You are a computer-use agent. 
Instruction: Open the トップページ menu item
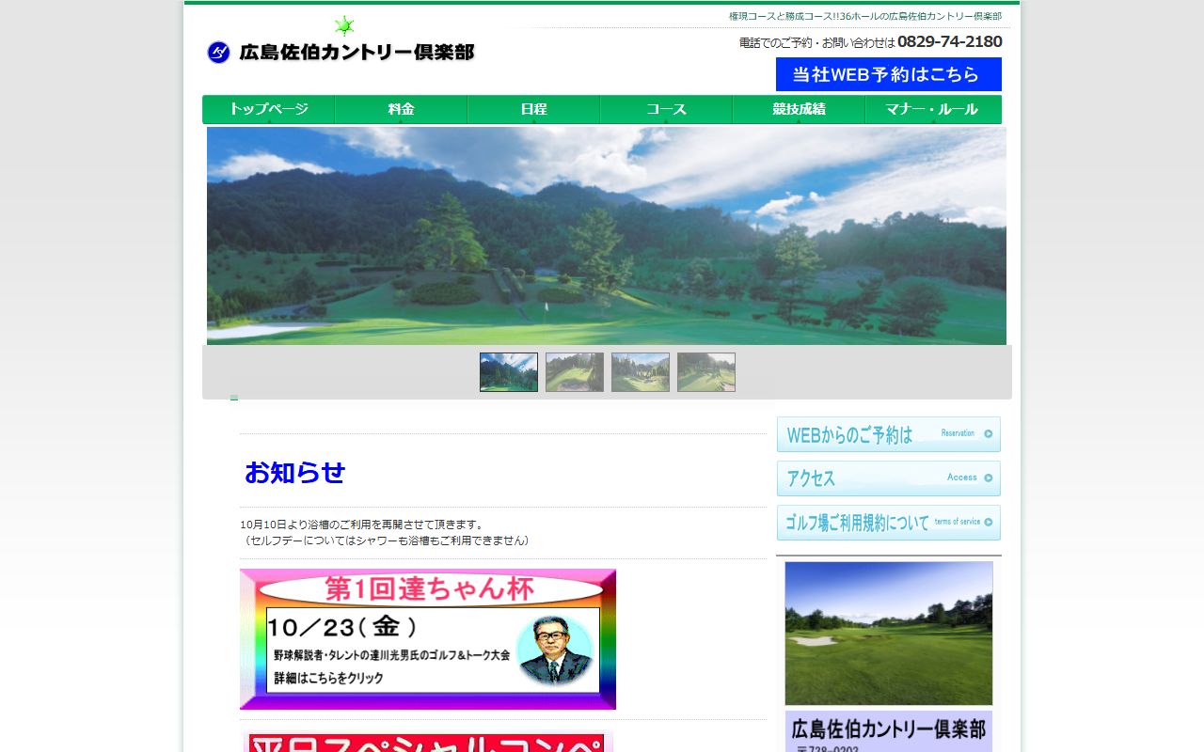pyautogui.click(x=268, y=109)
